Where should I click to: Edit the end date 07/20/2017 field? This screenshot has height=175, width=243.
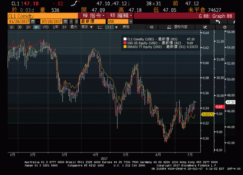[52, 22]
